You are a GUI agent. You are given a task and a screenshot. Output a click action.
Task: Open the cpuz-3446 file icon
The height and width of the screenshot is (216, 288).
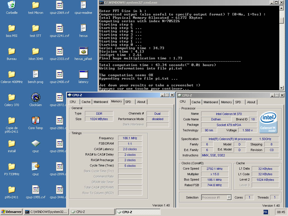pos(60,190)
